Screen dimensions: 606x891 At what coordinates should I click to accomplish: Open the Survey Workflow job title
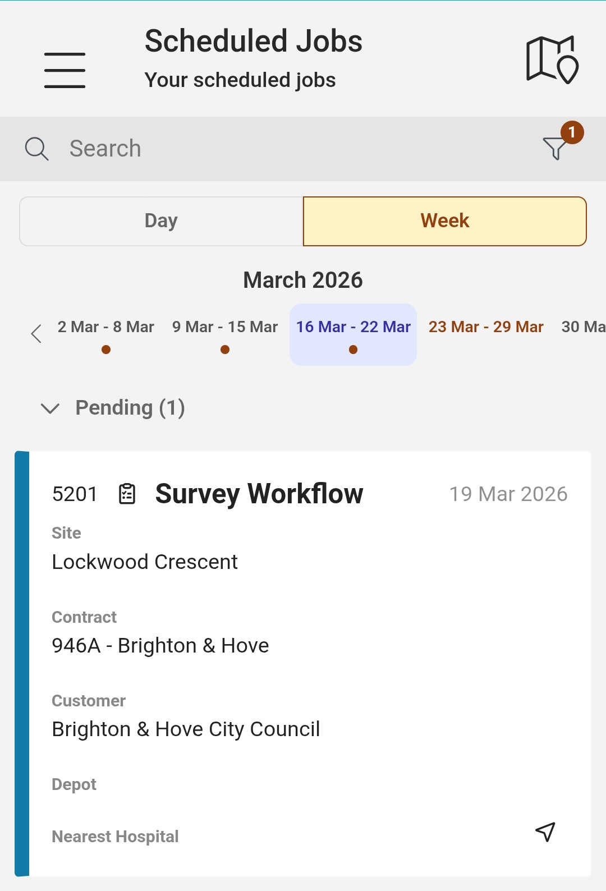tap(259, 494)
